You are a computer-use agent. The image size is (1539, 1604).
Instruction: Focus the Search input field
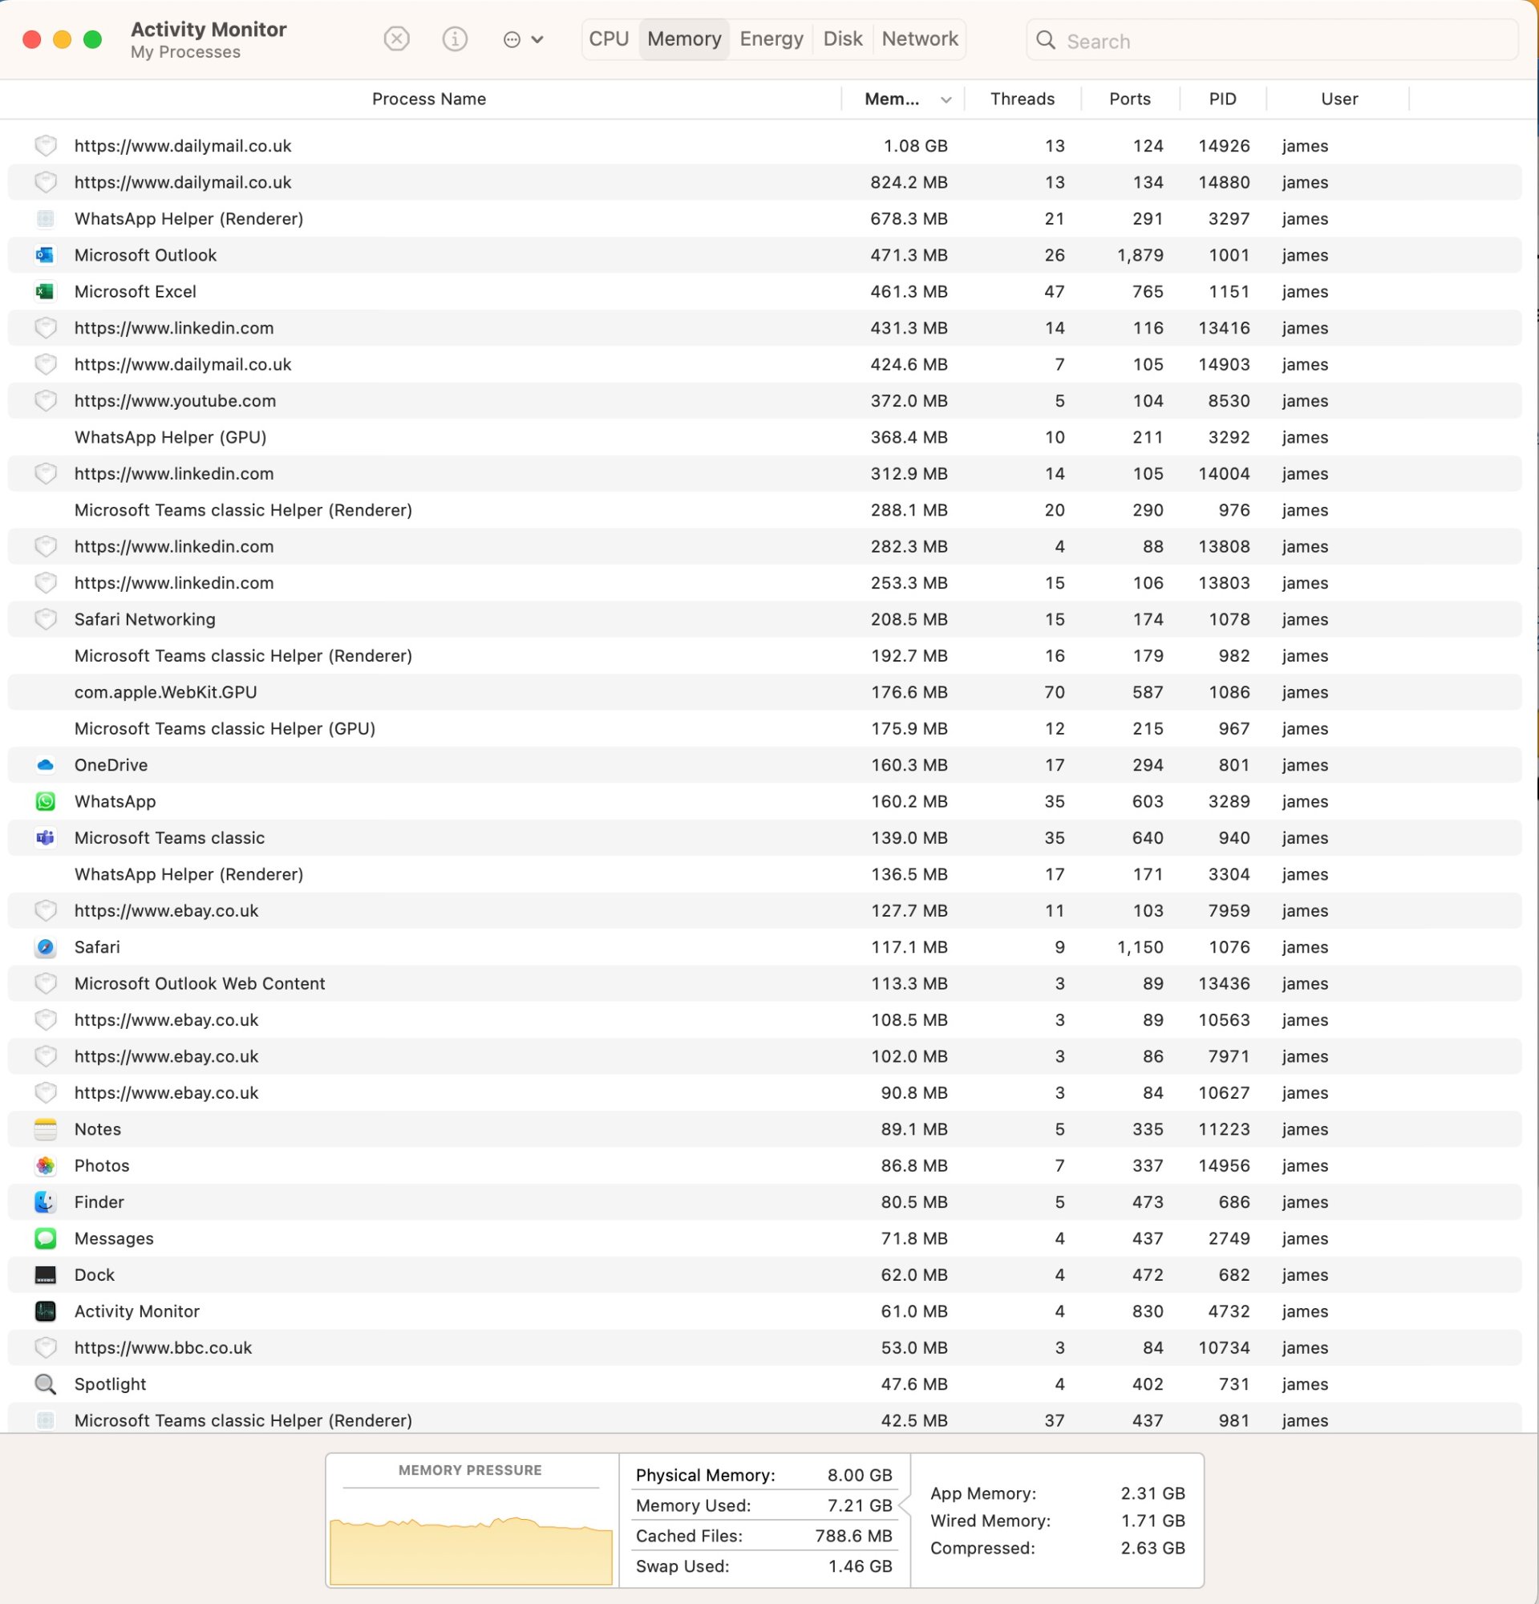[x=1272, y=40]
